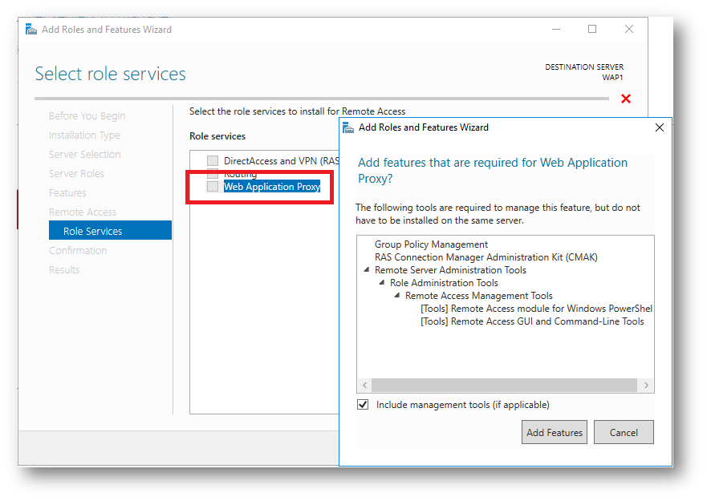Click the wizard icon in the dialog title bar
This screenshot has height=501, width=707.
pyautogui.click(x=348, y=127)
